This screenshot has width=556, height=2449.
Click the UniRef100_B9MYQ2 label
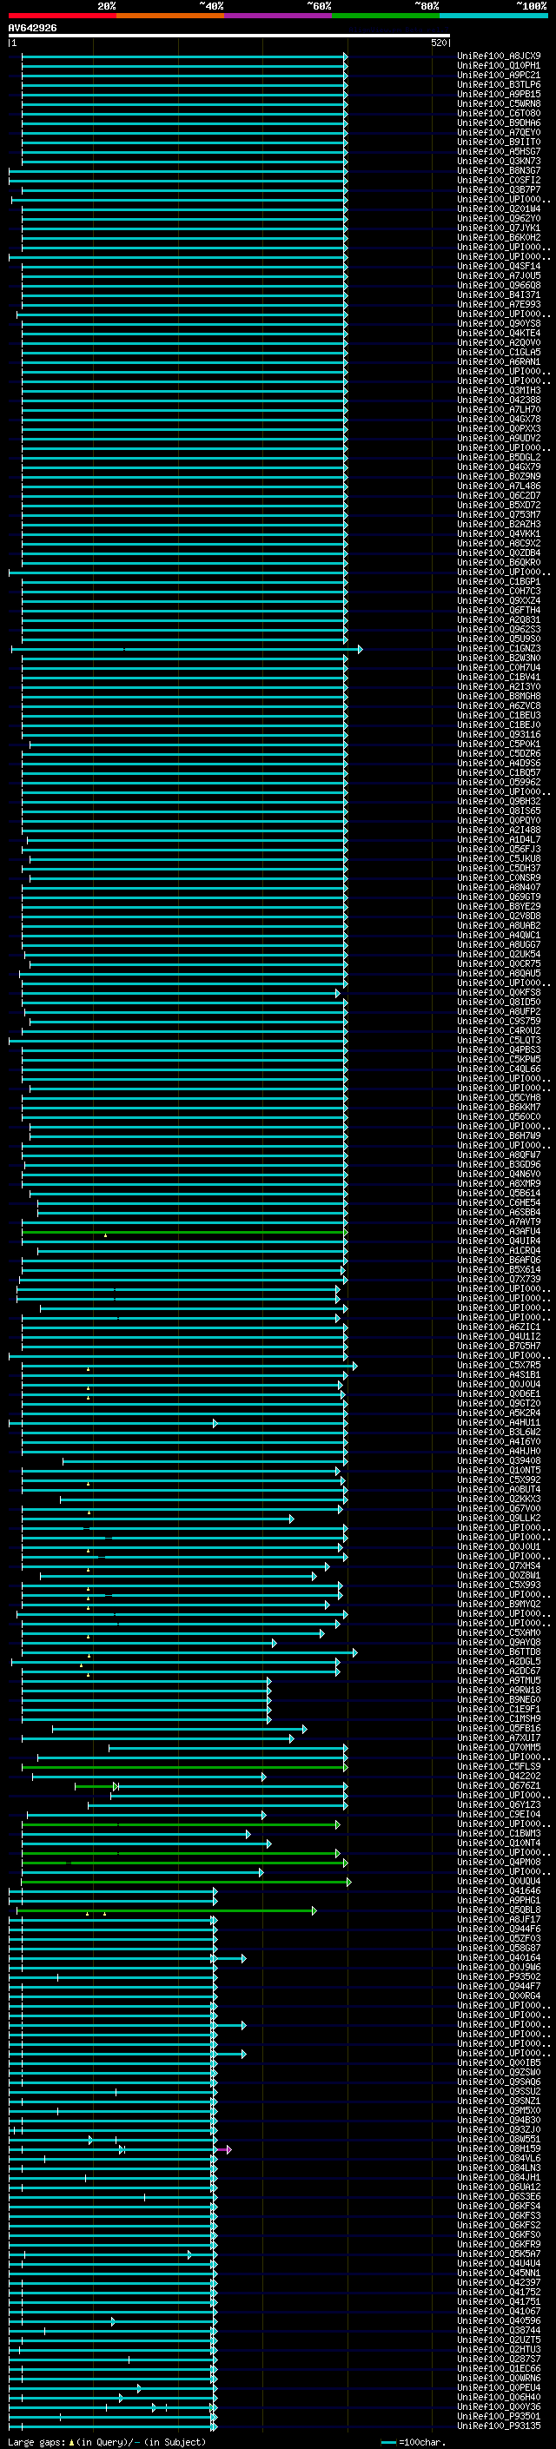[x=498, y=1605]
